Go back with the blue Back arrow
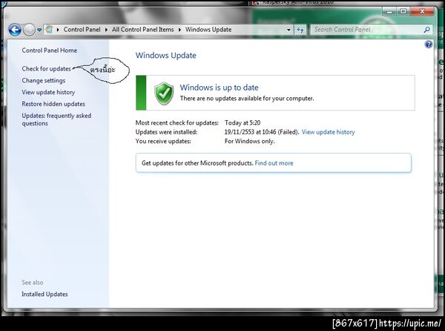This screenshot has height=331, width=445. tap(15, 30)
